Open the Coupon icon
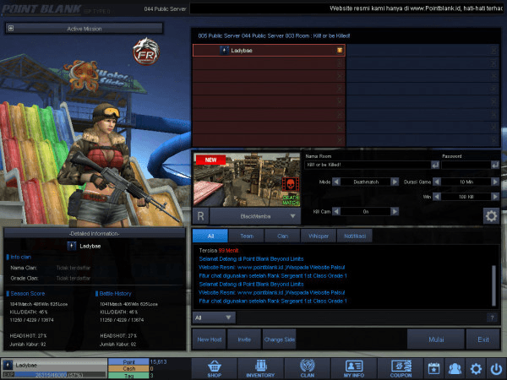Screen dimensions: 507x380 [401, 369]
